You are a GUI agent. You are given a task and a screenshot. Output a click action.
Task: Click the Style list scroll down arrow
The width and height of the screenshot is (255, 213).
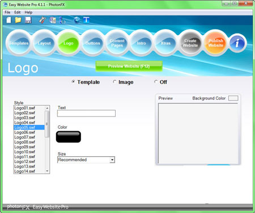[x=47, y=171]
